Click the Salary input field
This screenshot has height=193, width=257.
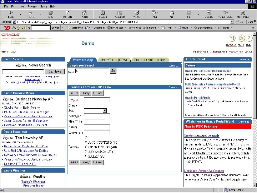tap(97, 127)
